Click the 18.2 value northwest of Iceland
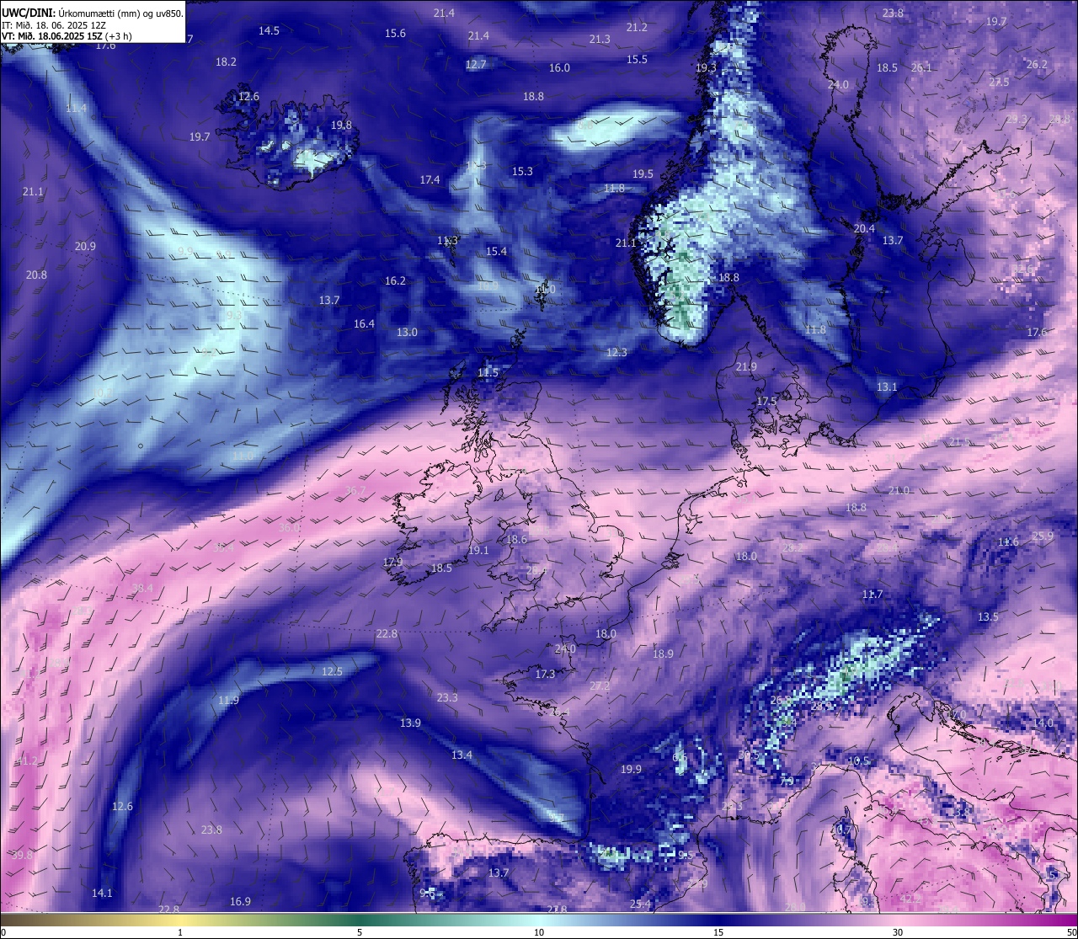The image size is (1078, 939). point(226,62)
